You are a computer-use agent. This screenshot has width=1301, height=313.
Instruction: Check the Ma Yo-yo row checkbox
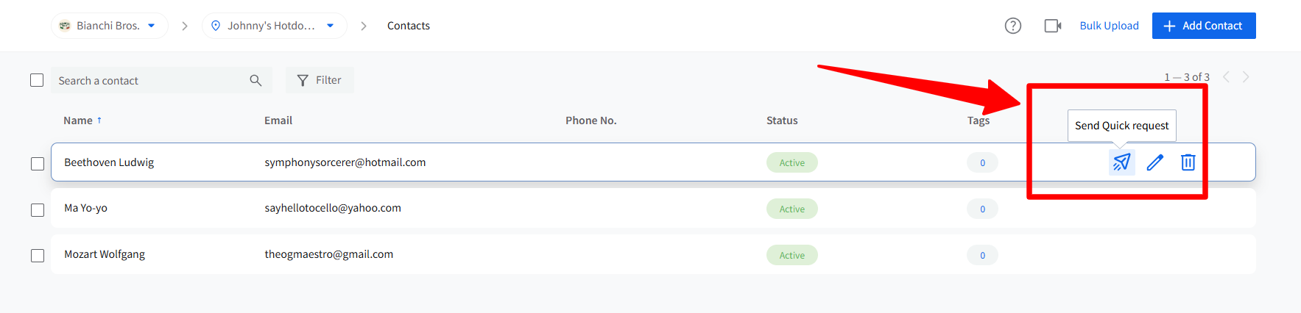point(38,209)
